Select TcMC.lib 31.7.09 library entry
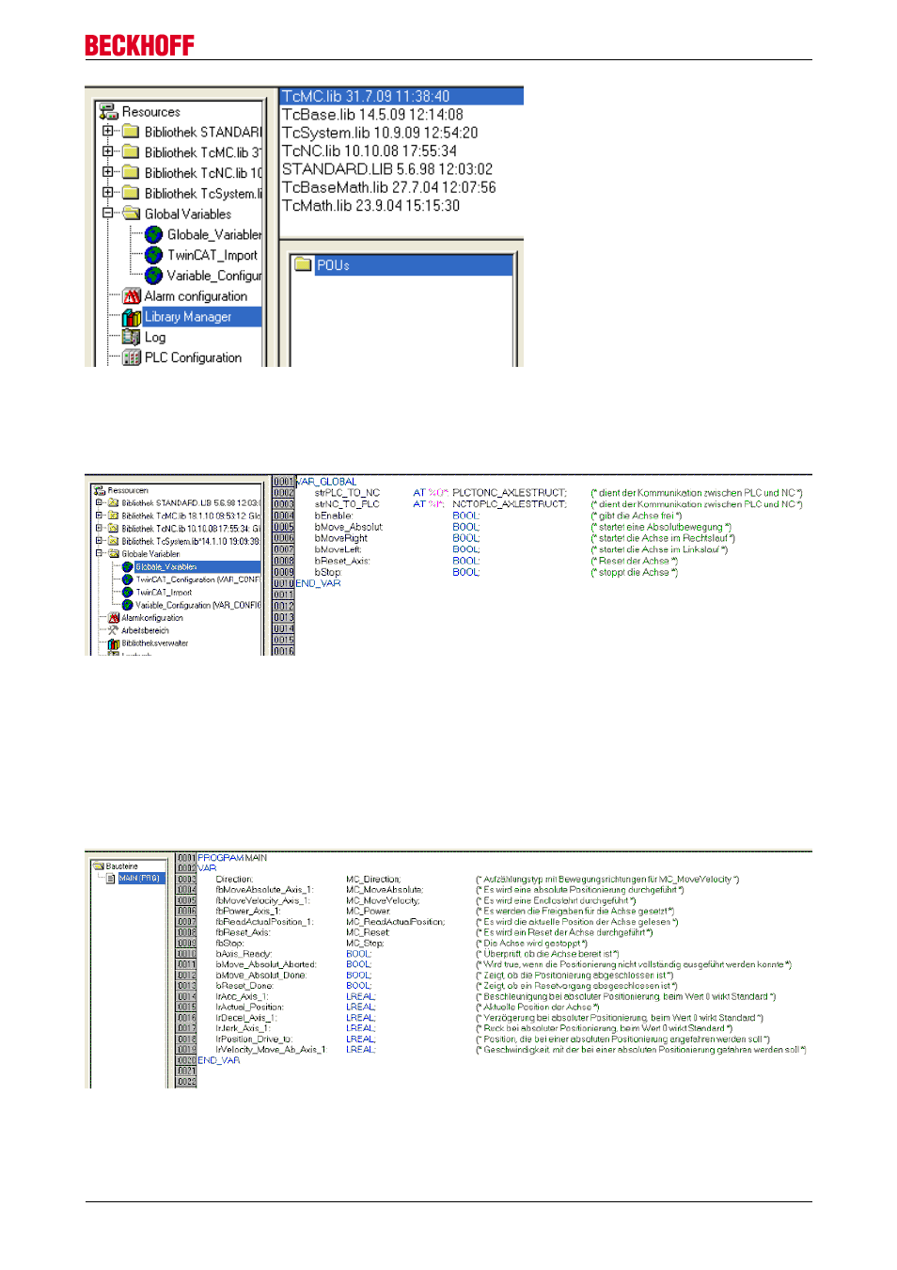This screenshot has height=1270, width=897. pos(401,96)
